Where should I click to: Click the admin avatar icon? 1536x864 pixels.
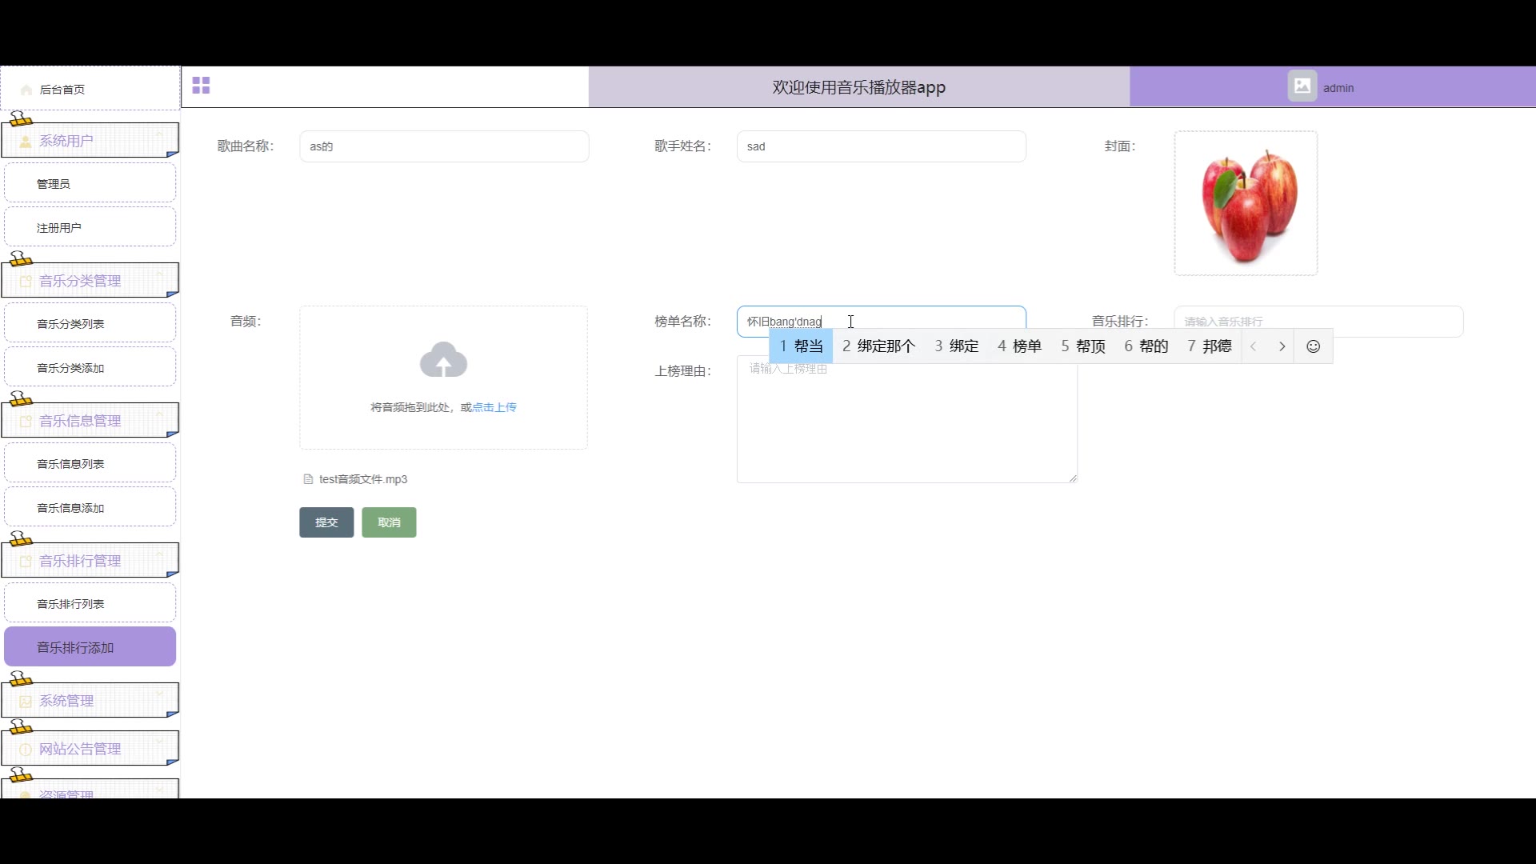(x=1302, y=86)
